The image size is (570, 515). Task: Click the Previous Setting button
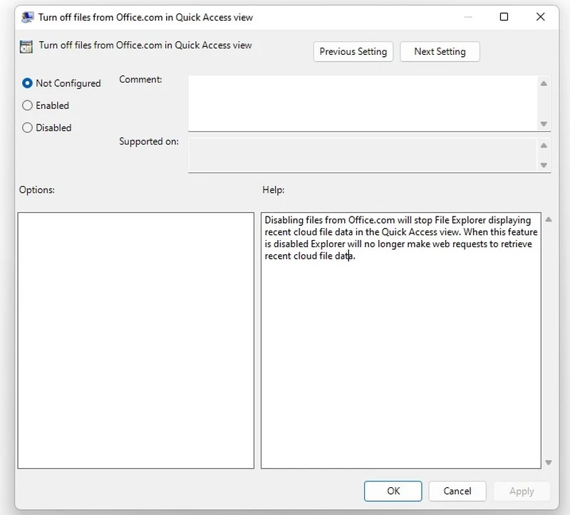[353, 51]
